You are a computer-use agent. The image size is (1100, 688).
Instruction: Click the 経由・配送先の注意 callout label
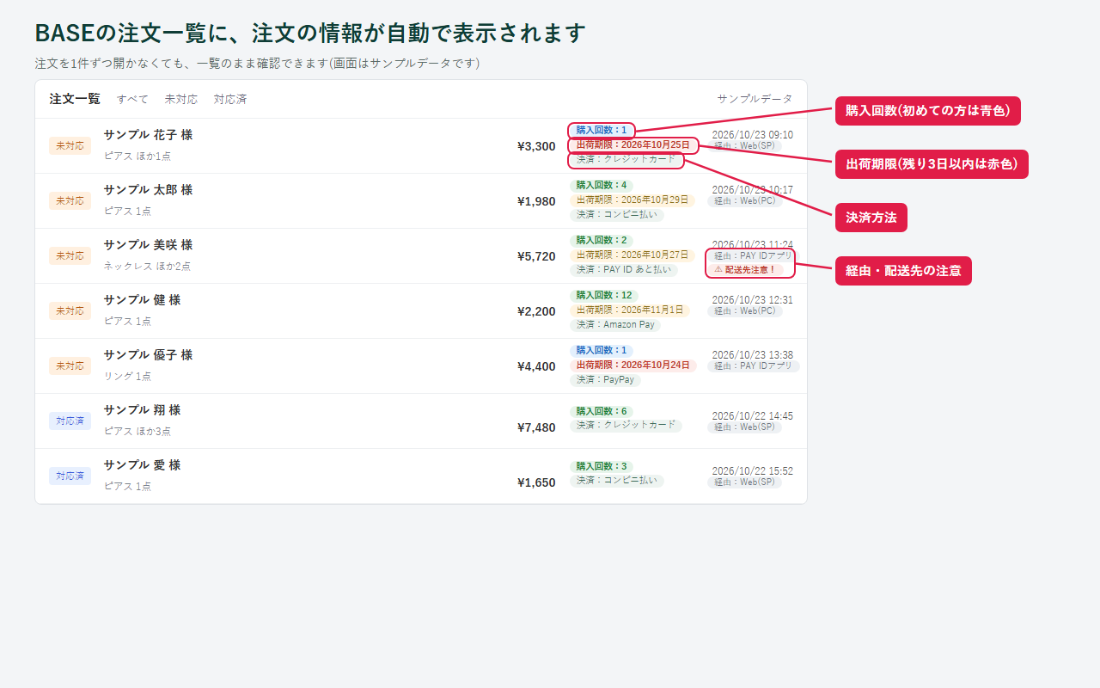(903, 271)
